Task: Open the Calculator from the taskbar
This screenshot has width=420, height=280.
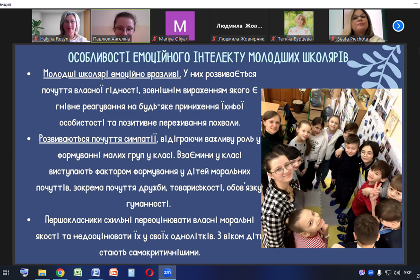Action: click(131, 272)
